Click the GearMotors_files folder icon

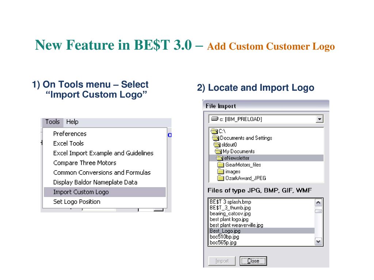tap(221, 165)
